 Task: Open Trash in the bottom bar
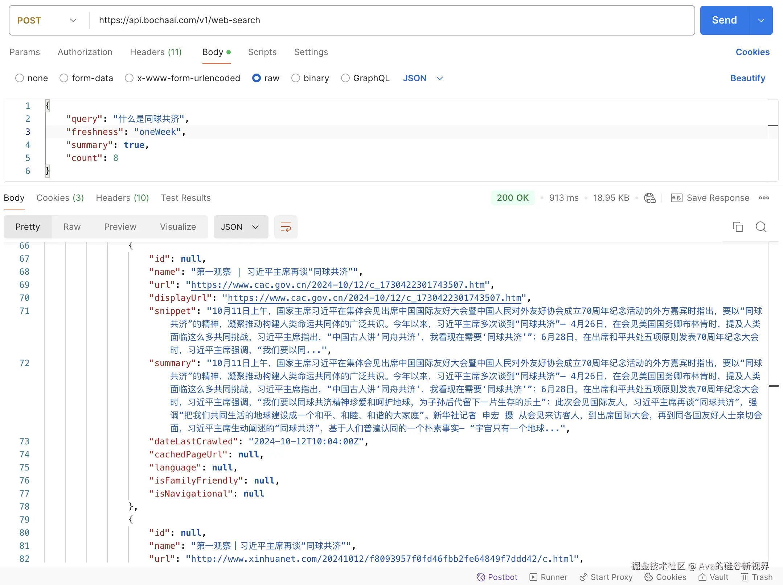[x=757, y=577]
